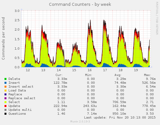The height and width of the screenshot is (125, 160).
Task: Click Insert average value 74.48m
Action: 120,83
